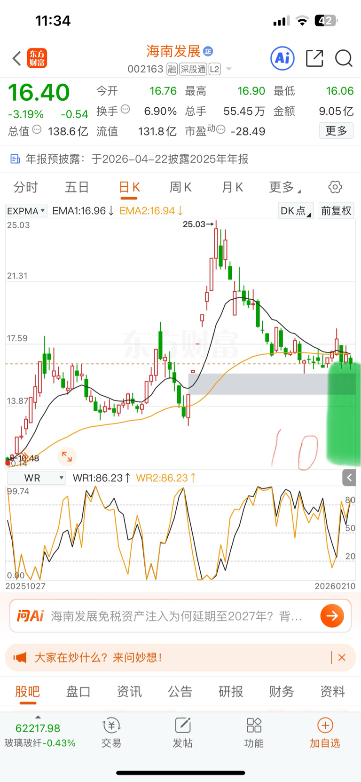Tap the 融 margin-trading tag
This screenshot has width=361, height=782.
(172, 69)
